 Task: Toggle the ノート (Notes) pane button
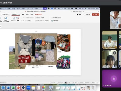point(52,83)
